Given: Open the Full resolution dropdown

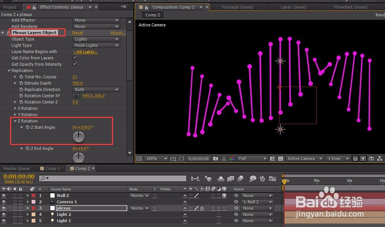Looking at the screenshot, I should 252,159.
